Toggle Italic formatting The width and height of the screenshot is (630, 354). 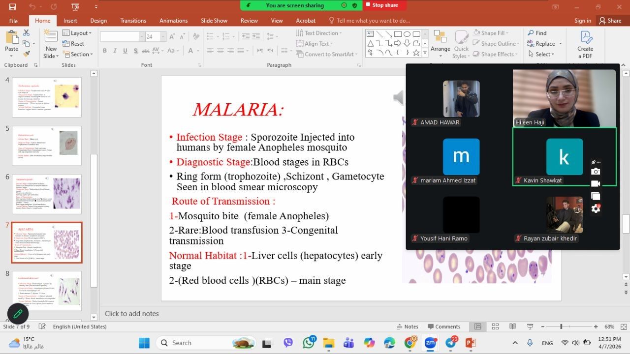(x=115, y=51)
